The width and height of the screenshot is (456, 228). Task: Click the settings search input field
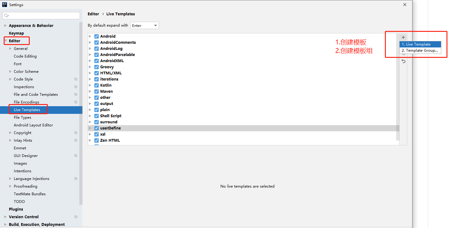(x=41, y=16)
